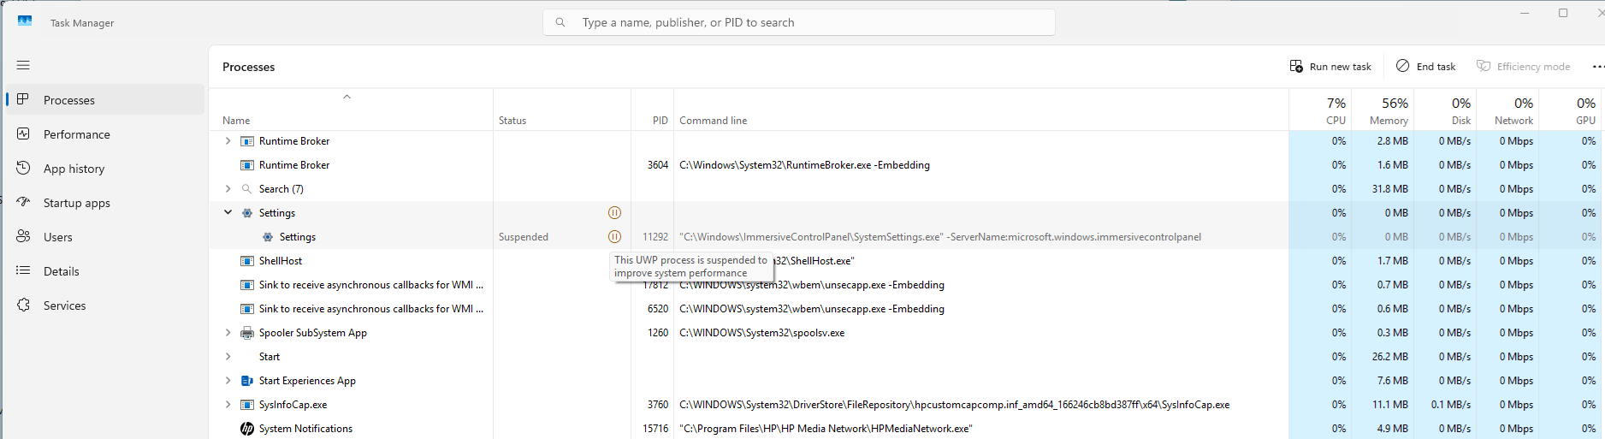Click the Efficiency mode button
The image size is (1605, 439).
point(1524,67)
